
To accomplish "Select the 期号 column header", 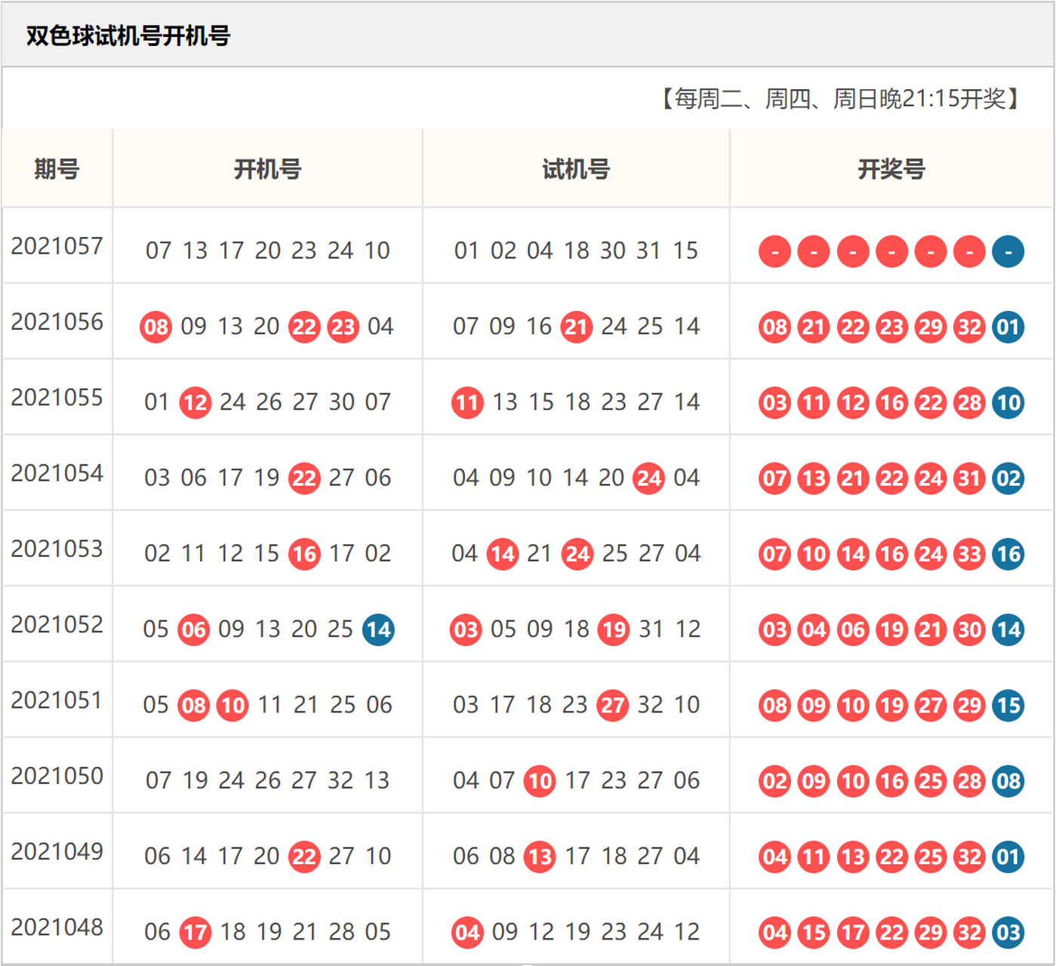I will pos(57,168).
